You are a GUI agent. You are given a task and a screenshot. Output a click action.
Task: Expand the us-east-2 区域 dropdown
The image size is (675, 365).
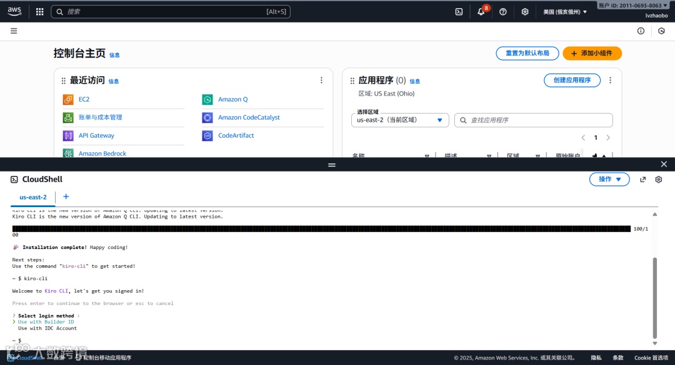[400, 120]
